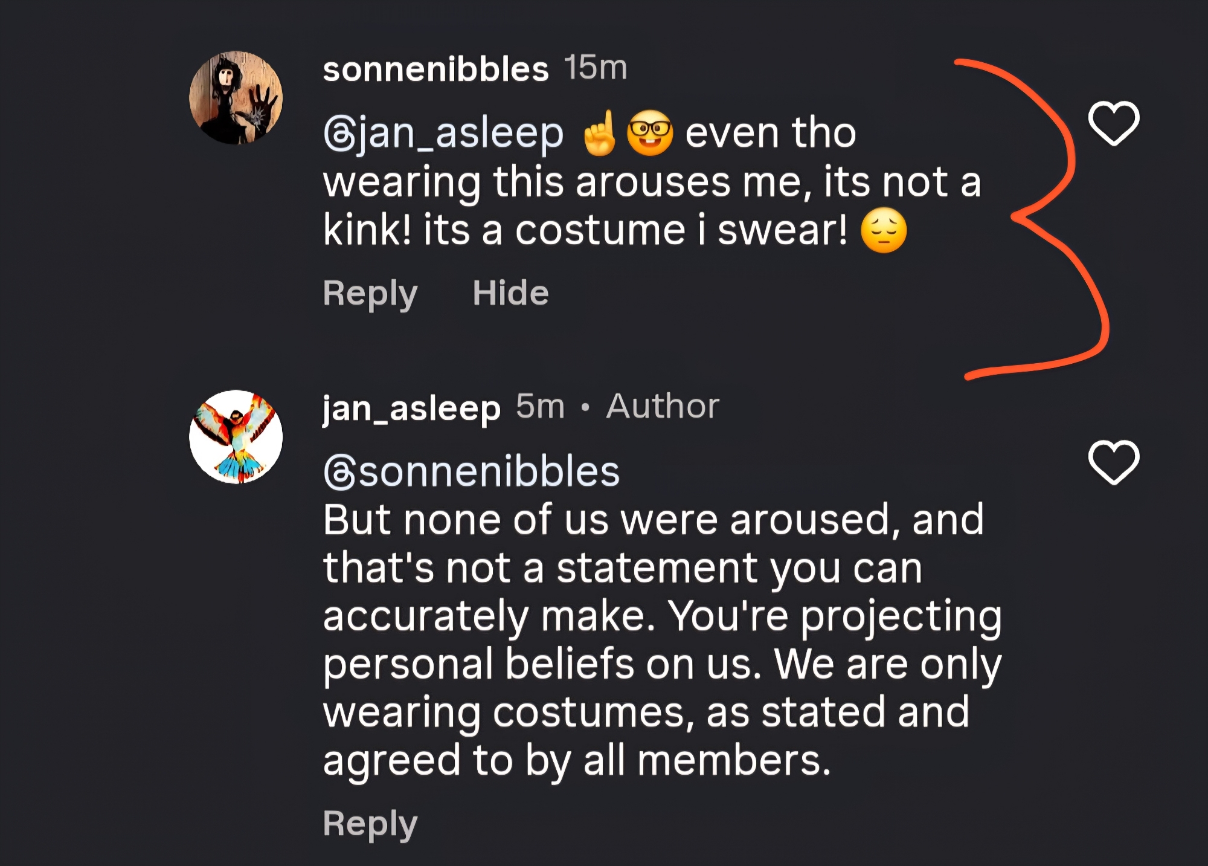Follow the @jan_asleep mention link
The height and width of the screenshot is (866, 1208).
click(443, 134)
